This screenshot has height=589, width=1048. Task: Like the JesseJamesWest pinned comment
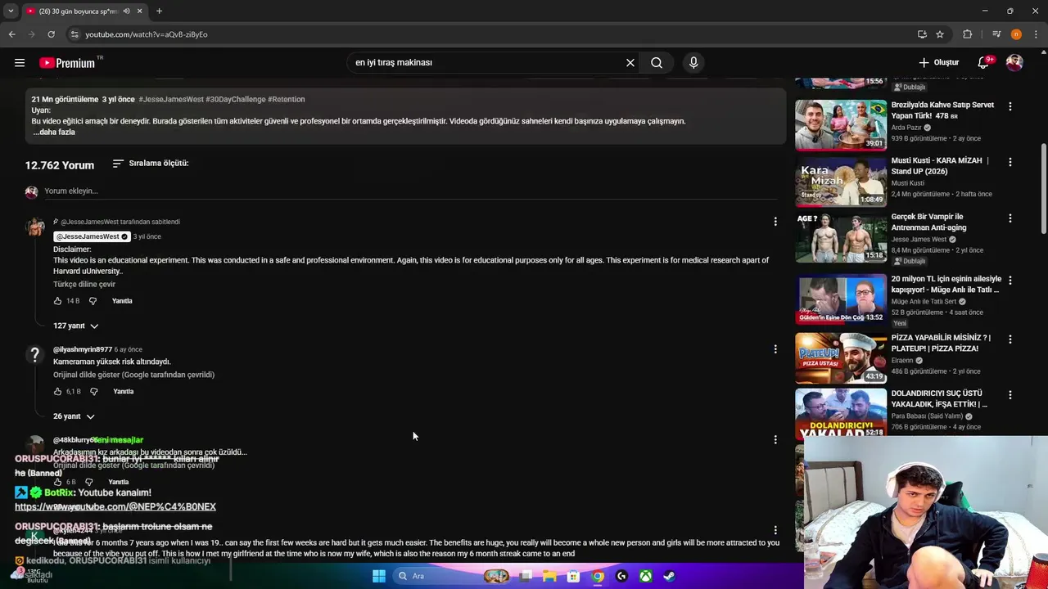coord(57,301)
